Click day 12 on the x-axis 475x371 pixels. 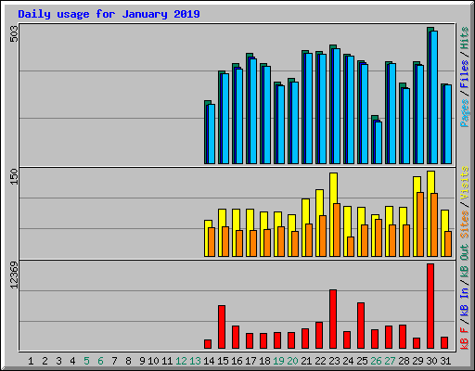tap(181, 361)
